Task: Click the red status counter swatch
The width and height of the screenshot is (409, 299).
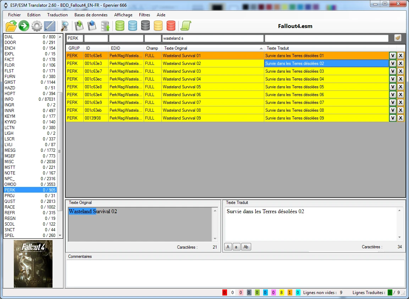Action: [224, 293]
